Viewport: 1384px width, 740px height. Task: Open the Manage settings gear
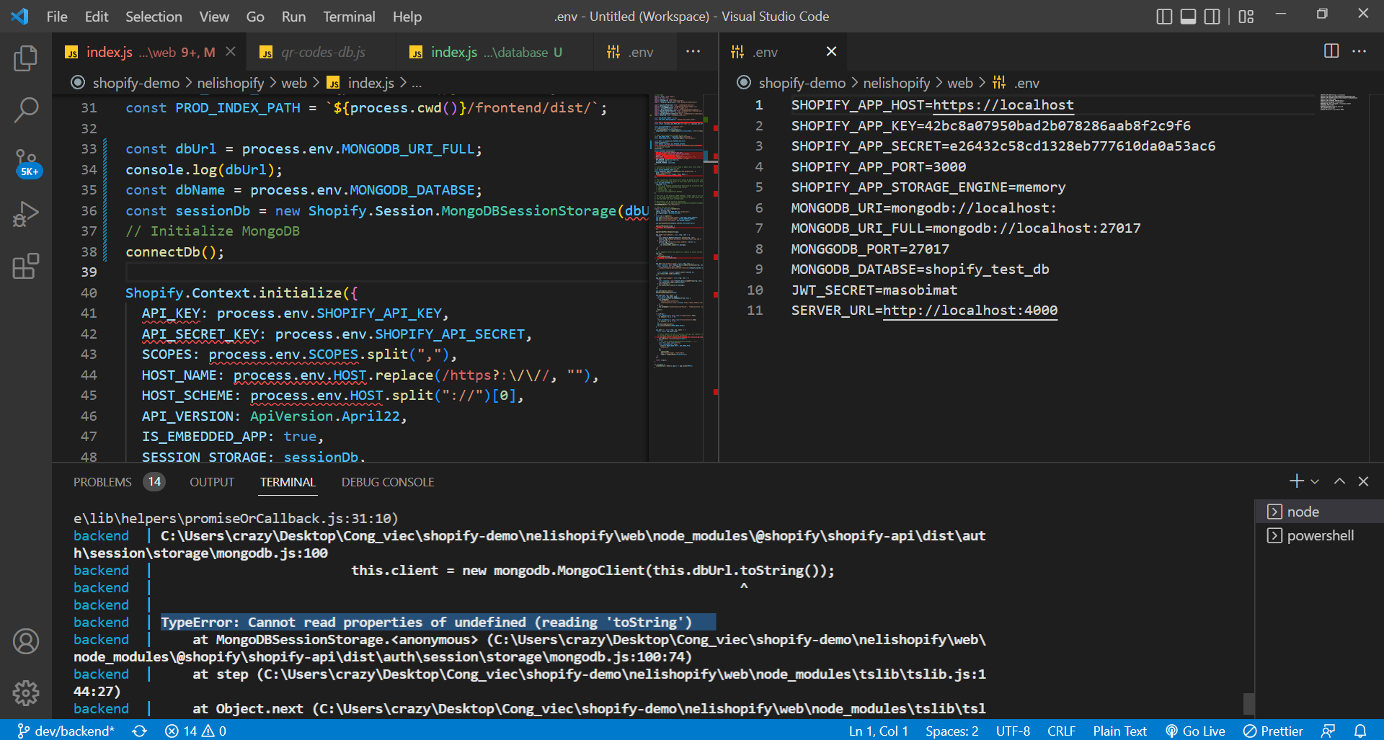pyautogui.click(x=26, y=693)
